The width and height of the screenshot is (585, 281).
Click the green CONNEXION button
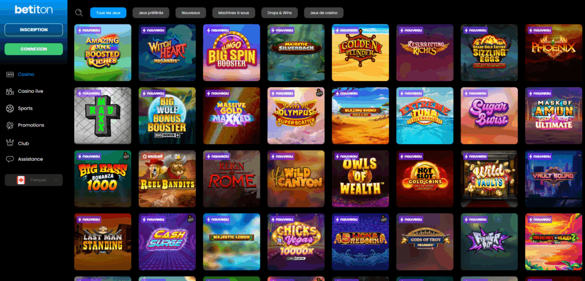point(34,49)
